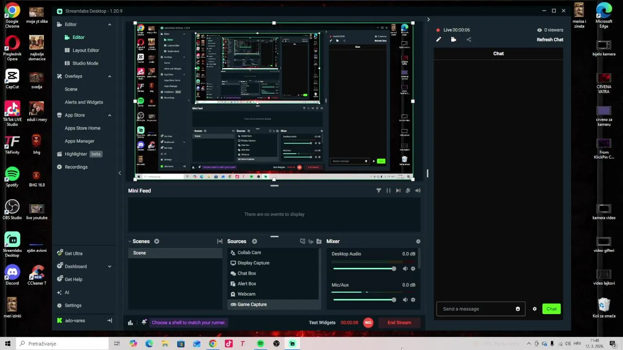The height and width of the screenshot is (350, 623).
Task: Open the scene transitions icon in the Scenes header
Action: pyautogui.click(x=220, y=241)
